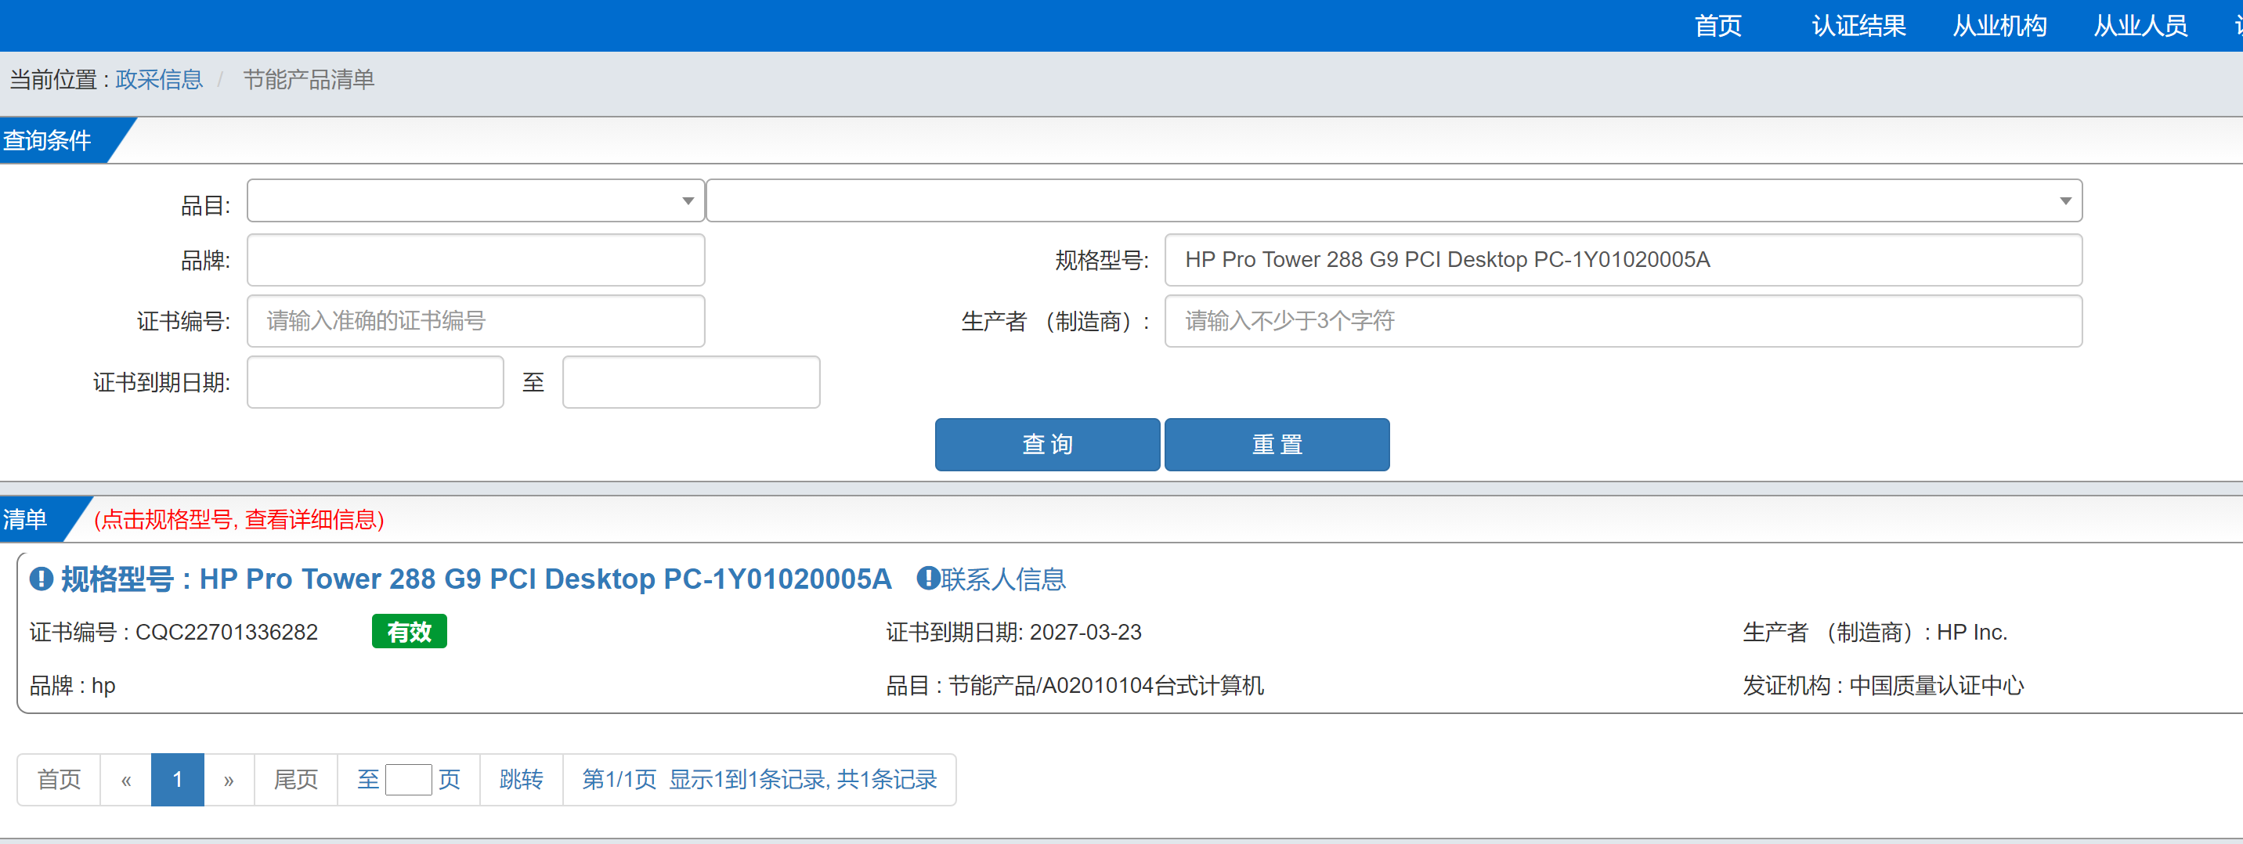2243x844 pixels.
Task: Open the first 品目 category dropdown
Action: pyautogui.click(x=475, y=201)
